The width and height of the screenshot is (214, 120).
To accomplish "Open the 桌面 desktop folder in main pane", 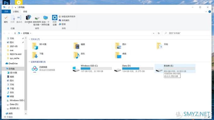I will pos(121,55).
